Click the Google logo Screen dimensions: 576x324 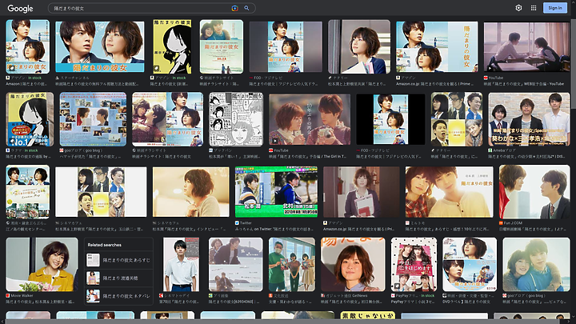20,8
